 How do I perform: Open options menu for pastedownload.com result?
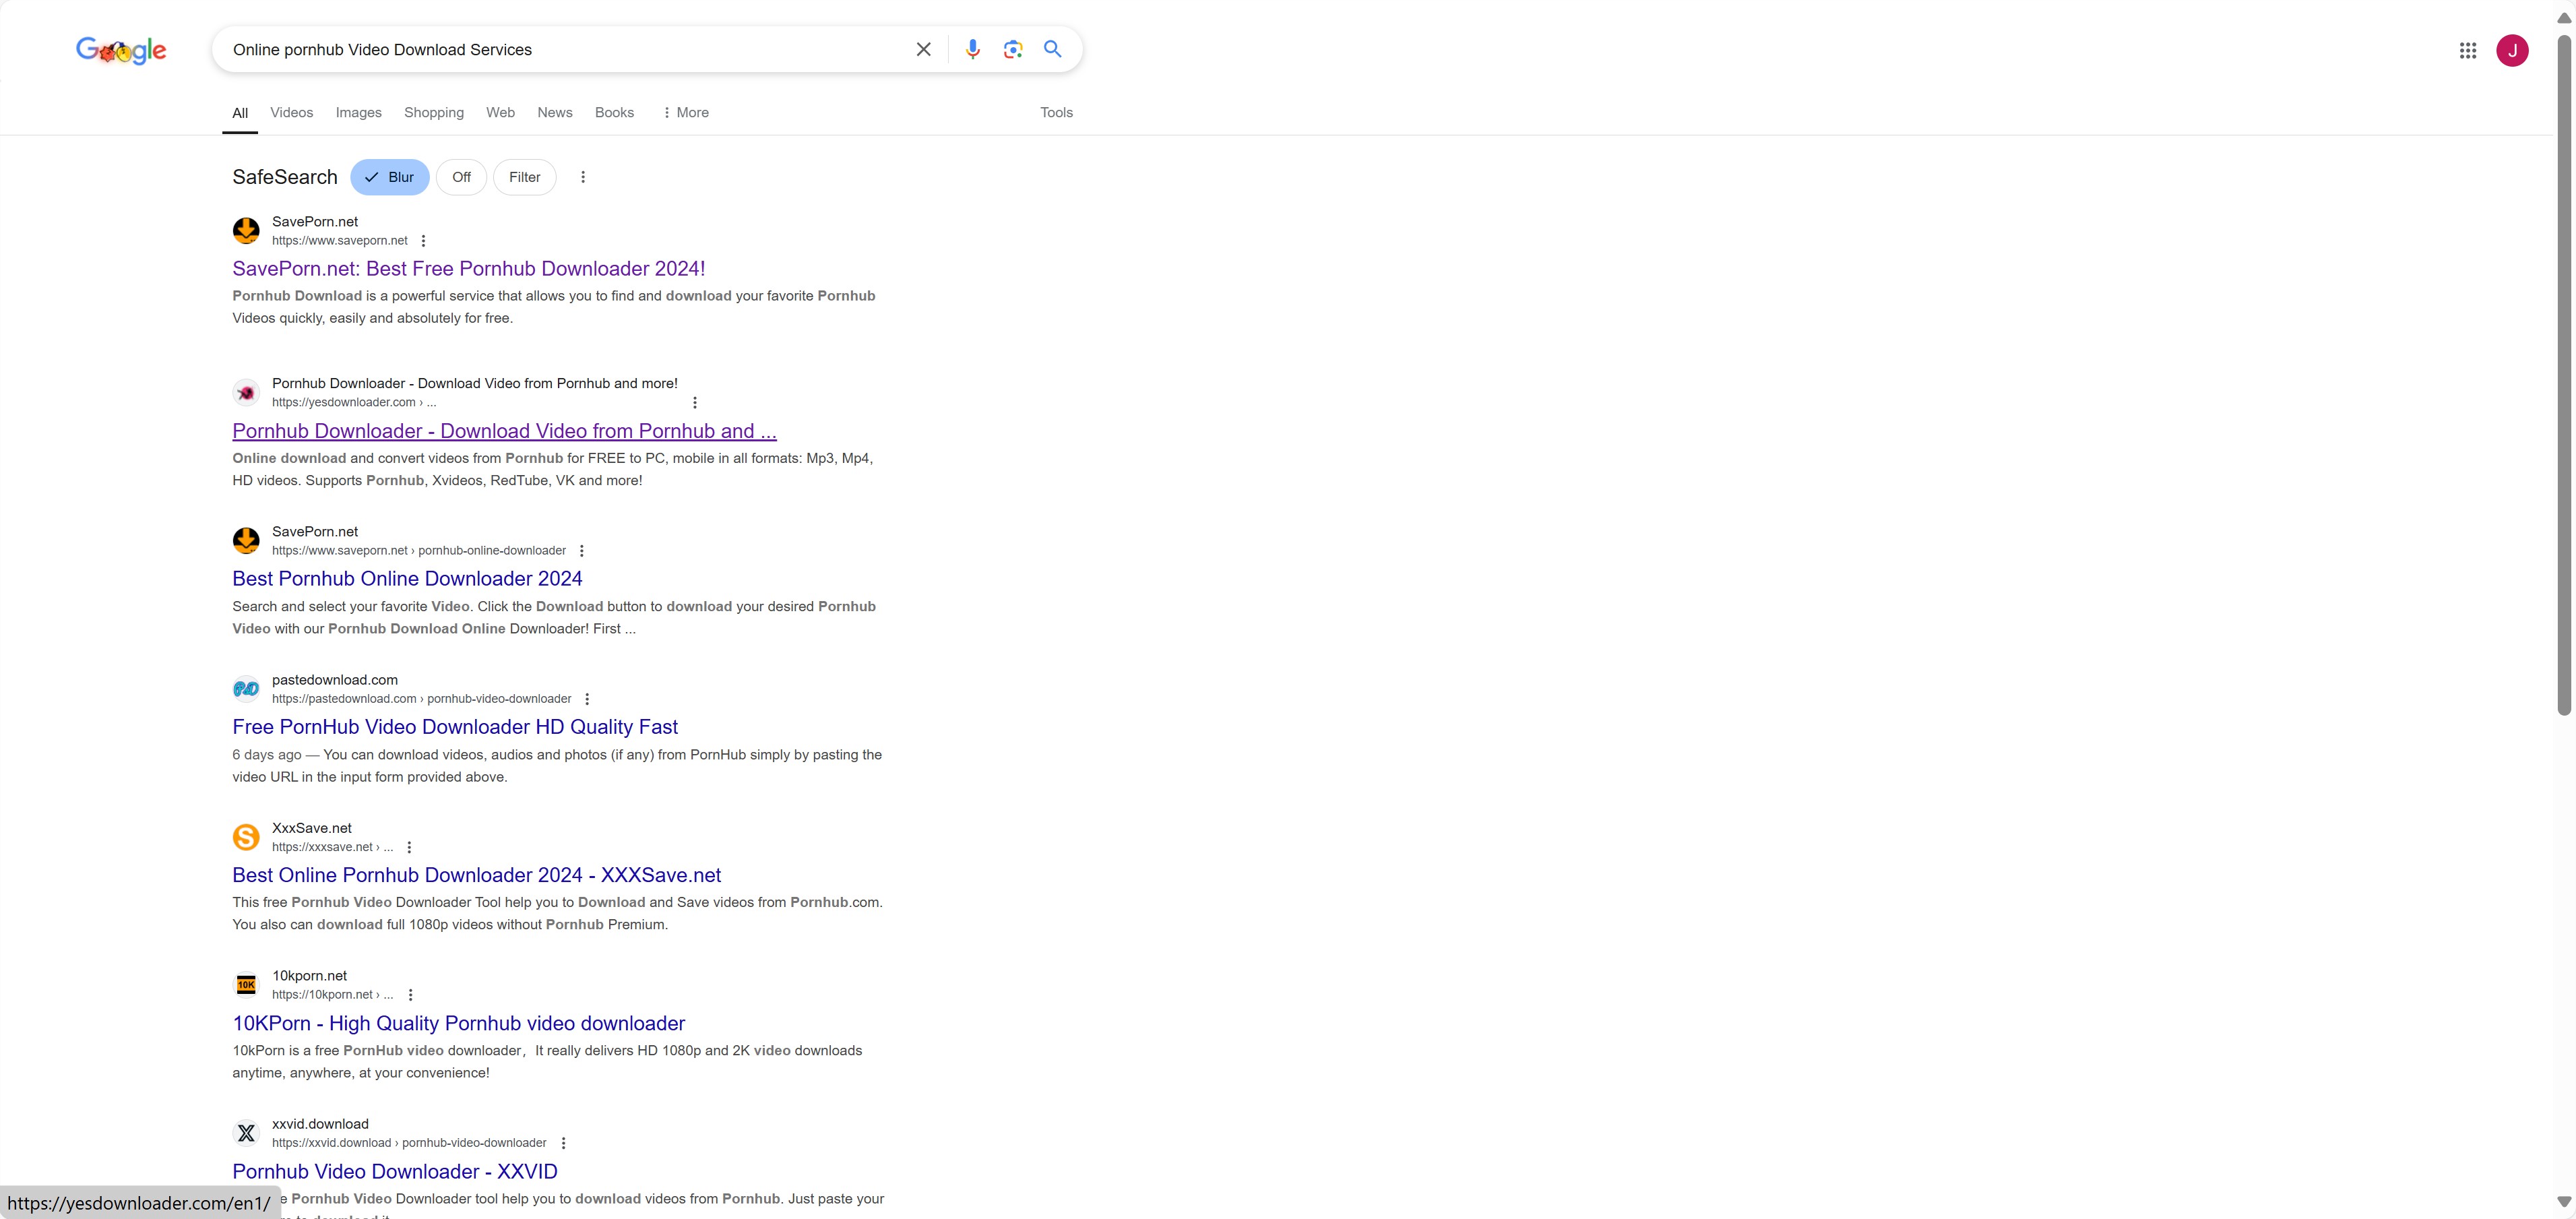click(x=587, y=699)
